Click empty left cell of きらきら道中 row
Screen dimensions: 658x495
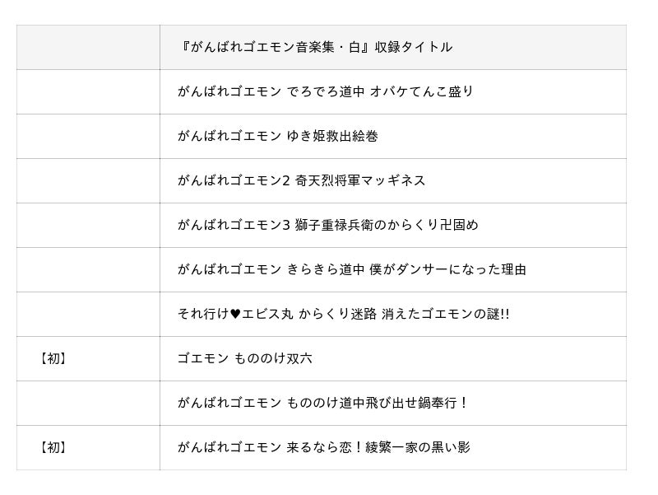pos(88,270)
